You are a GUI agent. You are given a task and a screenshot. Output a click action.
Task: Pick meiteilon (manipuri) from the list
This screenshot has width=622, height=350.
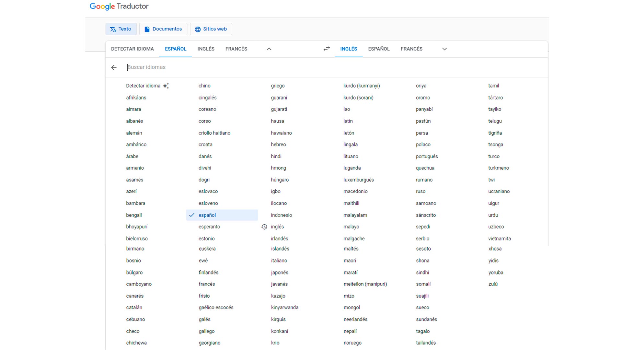pyautogui.click(x=365, y=284)
